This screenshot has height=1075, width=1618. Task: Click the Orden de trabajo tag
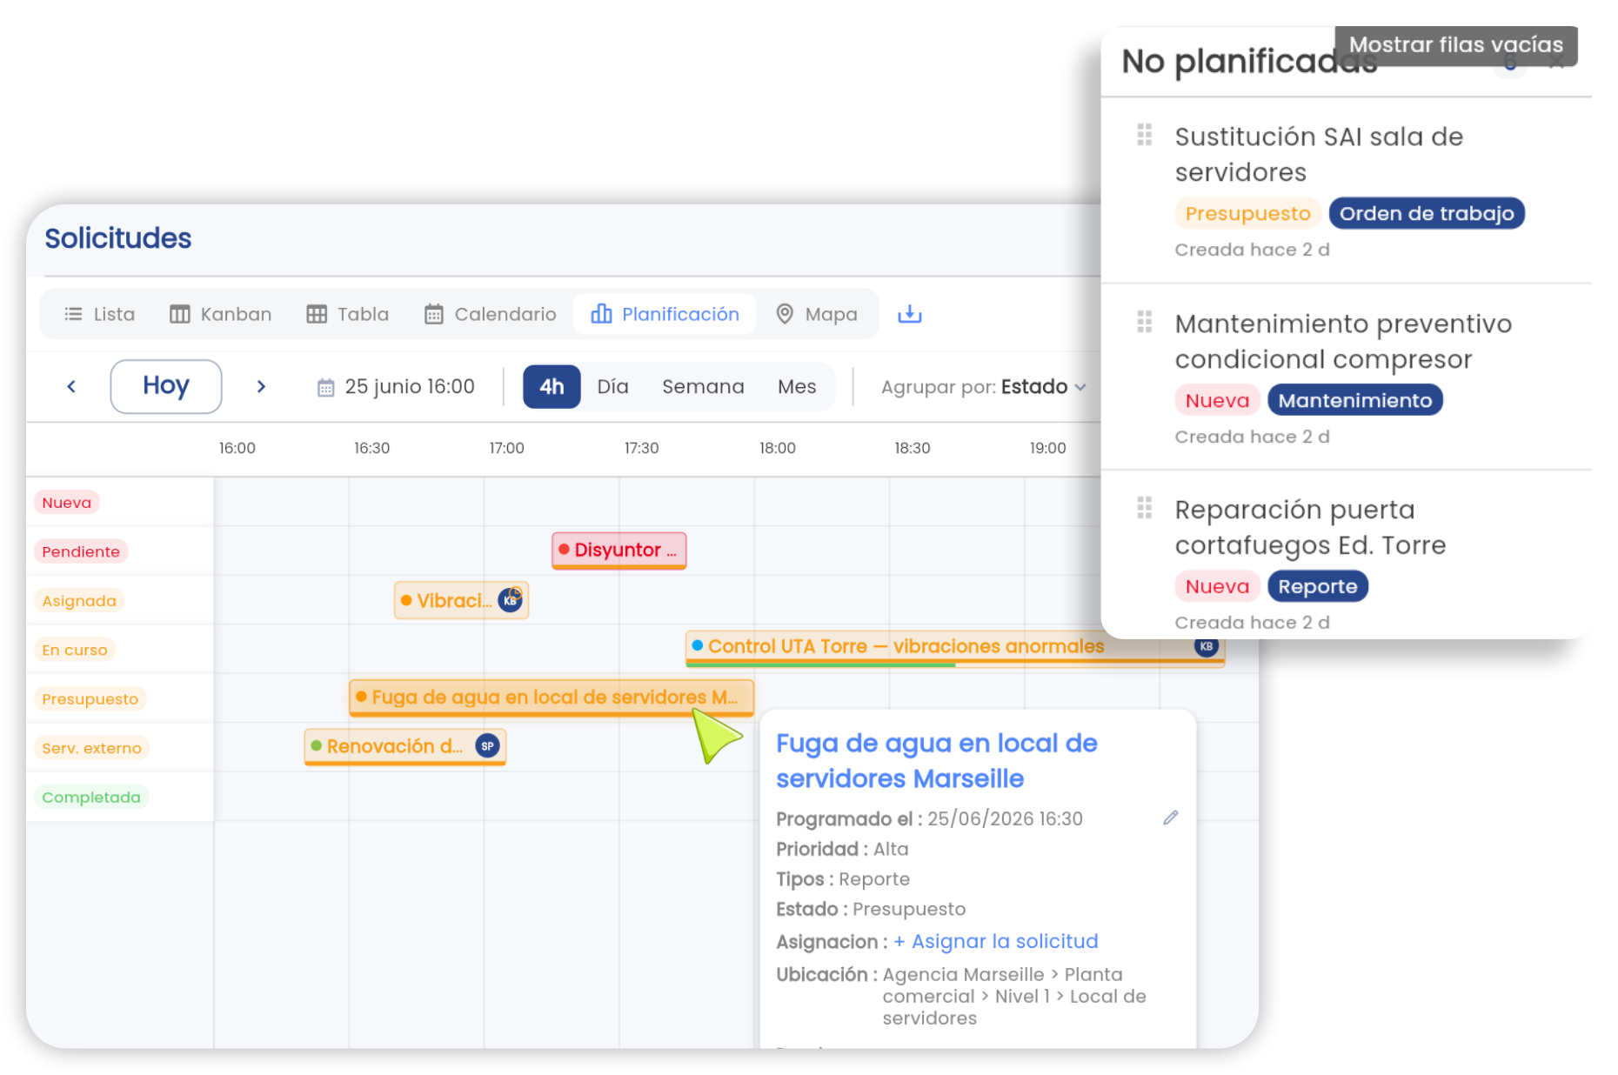click(x=1426, y=213)
